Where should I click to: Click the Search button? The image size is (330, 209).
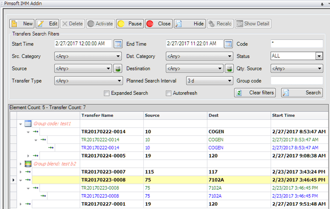pos(302,93)
